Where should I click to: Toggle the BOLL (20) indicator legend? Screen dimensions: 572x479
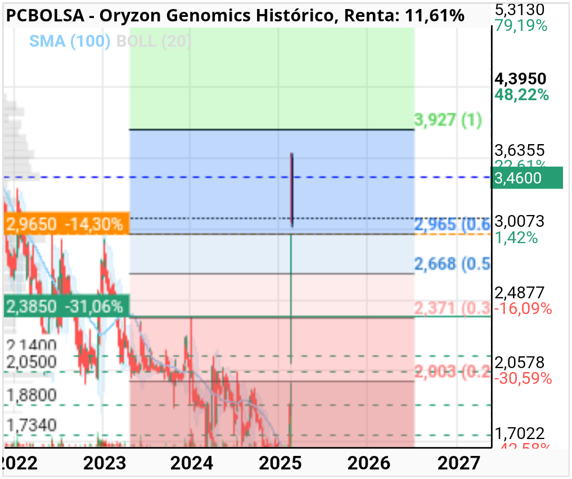coord(154,41)
